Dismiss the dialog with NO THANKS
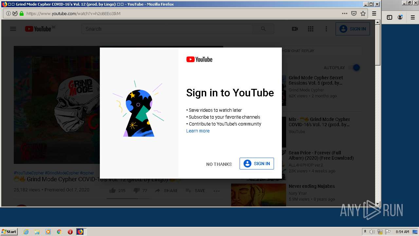Image resolution: width=419 pixels, height=236 pixels. coord(219,164)
